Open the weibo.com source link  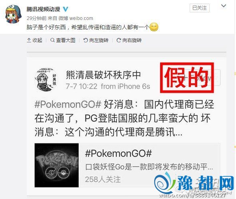[x=81, y=18]
